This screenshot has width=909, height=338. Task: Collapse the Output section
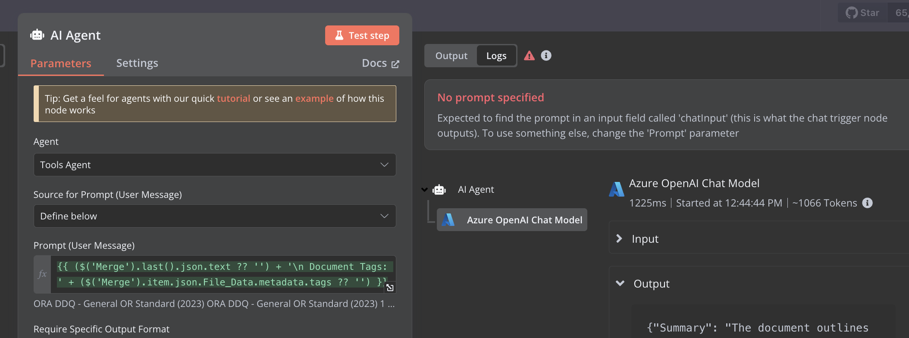[x=620, y=283]
